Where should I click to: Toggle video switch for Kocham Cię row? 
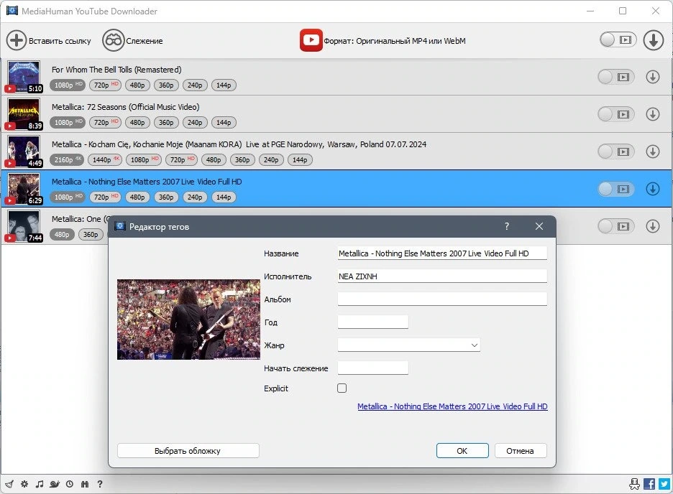pos(616,152)
